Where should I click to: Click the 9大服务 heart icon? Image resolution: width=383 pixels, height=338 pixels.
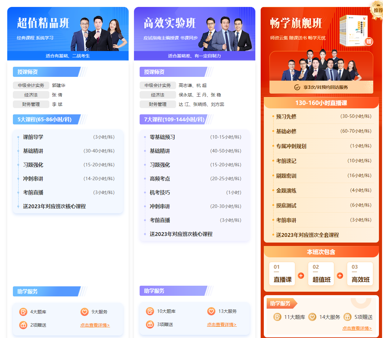point(84,312)
